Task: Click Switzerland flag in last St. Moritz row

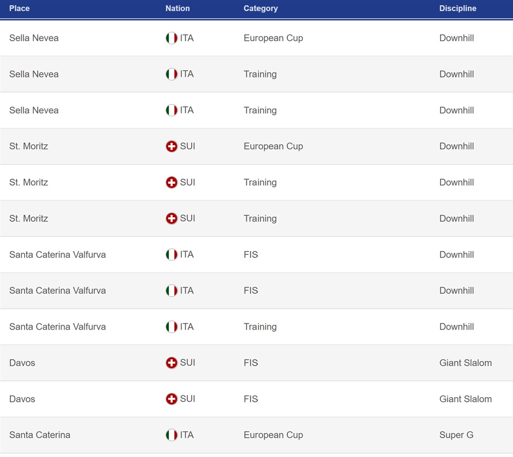Action: tap(171, 218)
